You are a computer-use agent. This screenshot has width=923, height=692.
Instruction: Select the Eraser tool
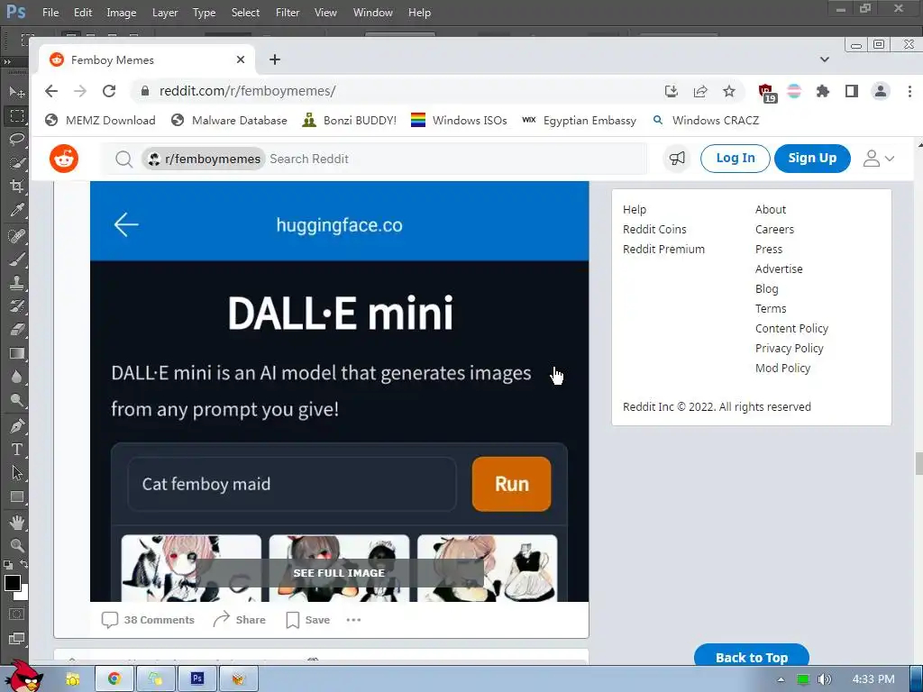(16, 330)
